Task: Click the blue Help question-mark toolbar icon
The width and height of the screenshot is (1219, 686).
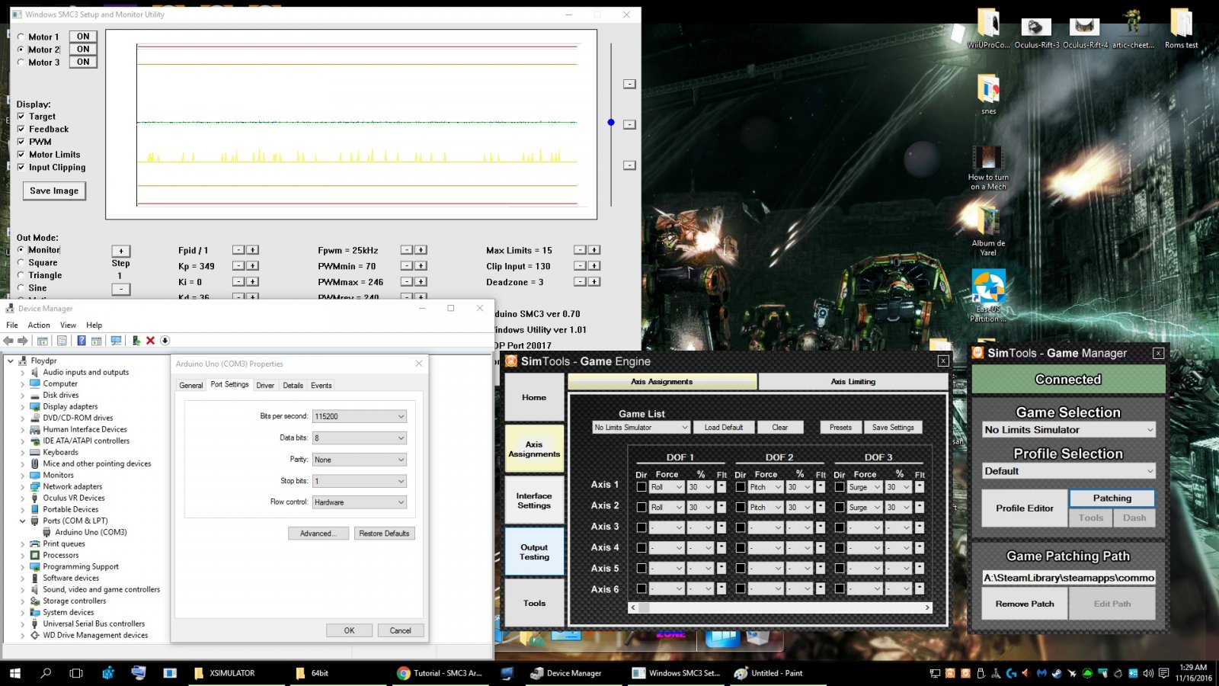Action: (x=81, y=341)
